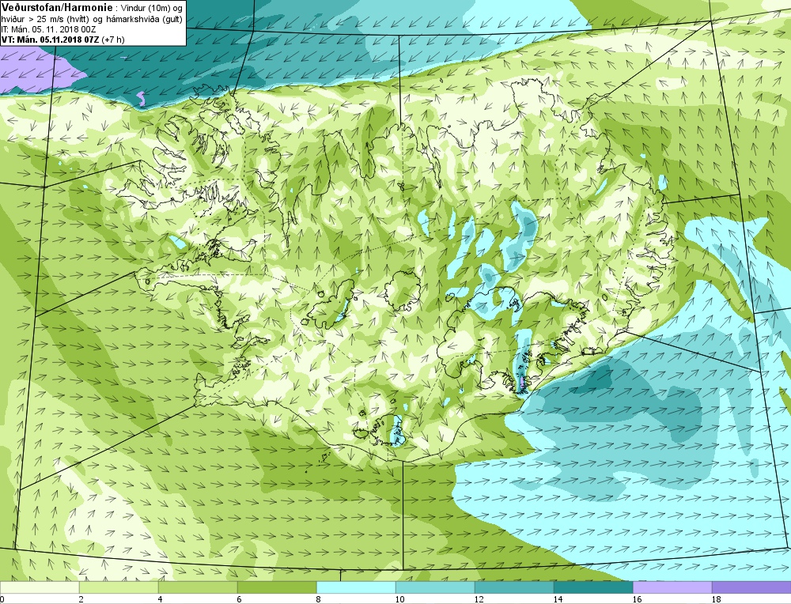Click the 14–16 m/s dark teal legend swatch
This screenshot has width=791, height=604.
593,588
